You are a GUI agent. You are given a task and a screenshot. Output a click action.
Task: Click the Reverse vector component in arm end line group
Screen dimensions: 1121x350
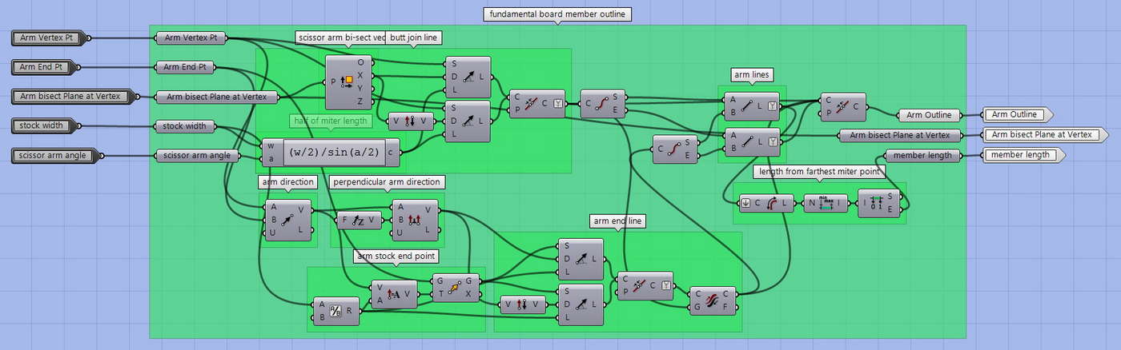click(x=523, y=304)
